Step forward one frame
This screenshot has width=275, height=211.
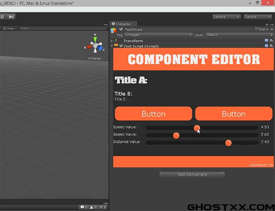coord(11,17)
